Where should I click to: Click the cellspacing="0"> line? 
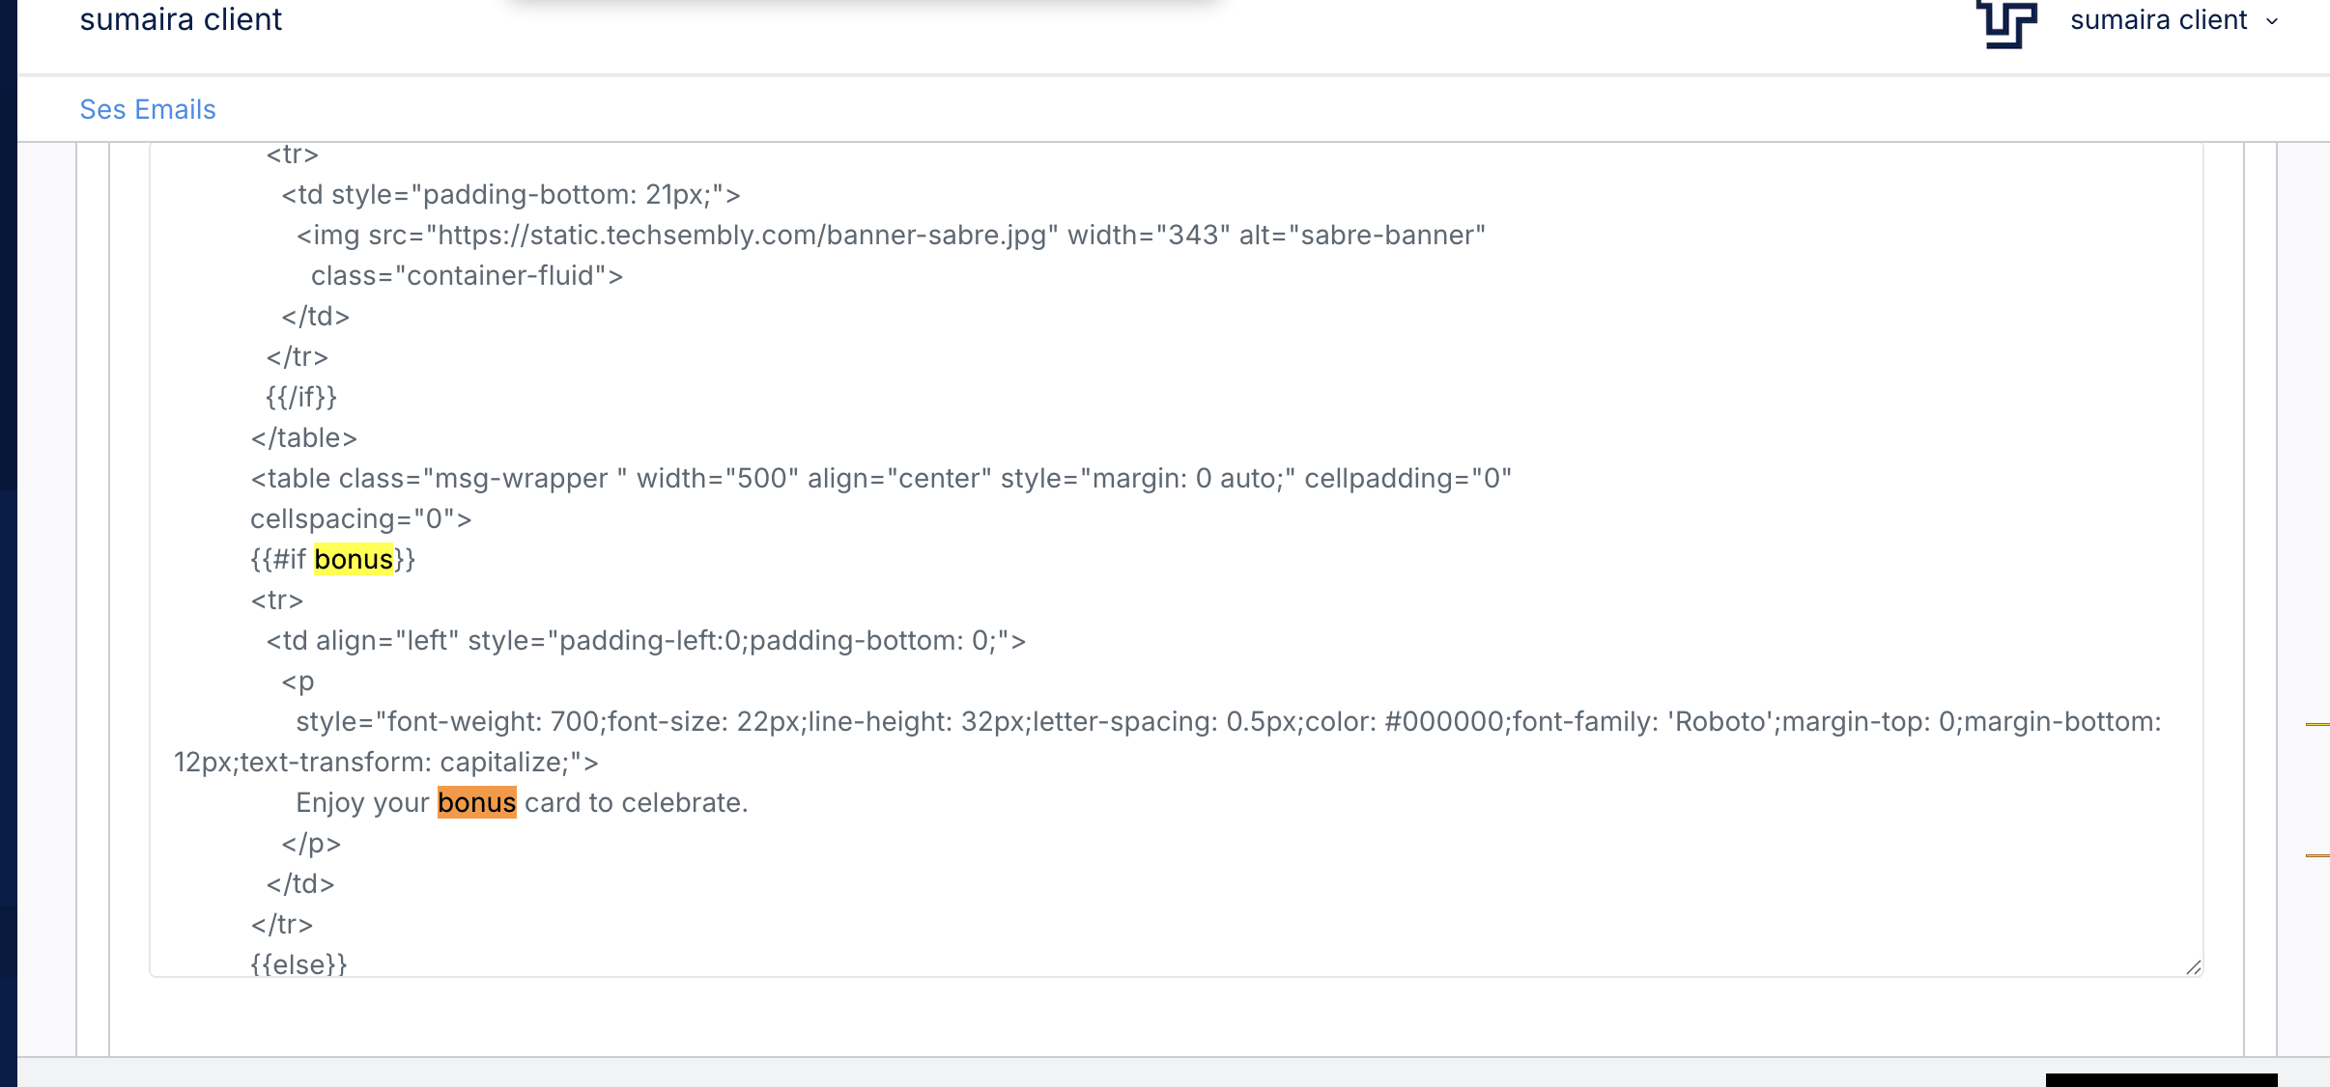click(360, 518)
